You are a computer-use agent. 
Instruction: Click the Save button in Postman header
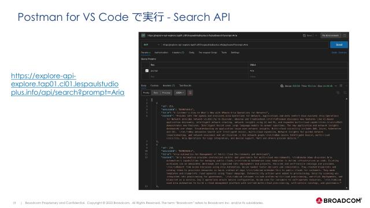pos(308,35)
